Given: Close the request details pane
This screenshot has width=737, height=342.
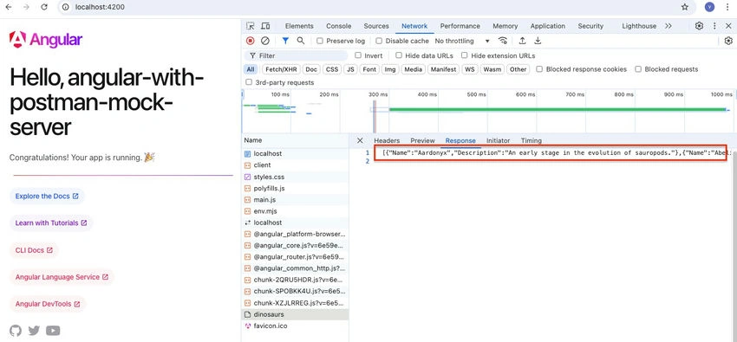Looking at the screenshot, I should point(360,140).
